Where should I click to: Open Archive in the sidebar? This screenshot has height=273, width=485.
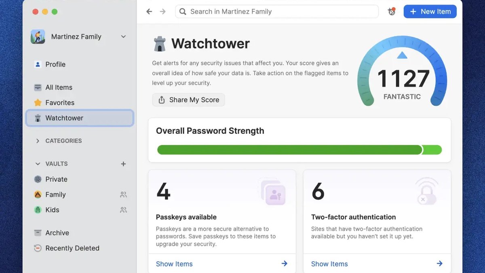point(80,233)
